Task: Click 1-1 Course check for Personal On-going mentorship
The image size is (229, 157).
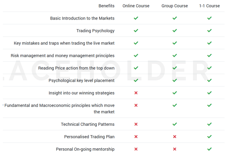Action: pyautogui.click(x=209, y=149)
